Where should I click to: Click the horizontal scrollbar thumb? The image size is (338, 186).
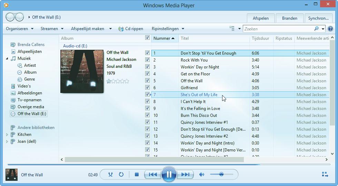[x=154, y=160]
